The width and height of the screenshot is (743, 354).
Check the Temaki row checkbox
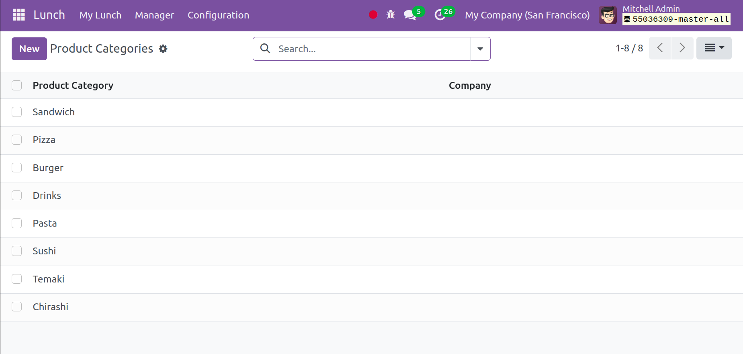(17, 279)
